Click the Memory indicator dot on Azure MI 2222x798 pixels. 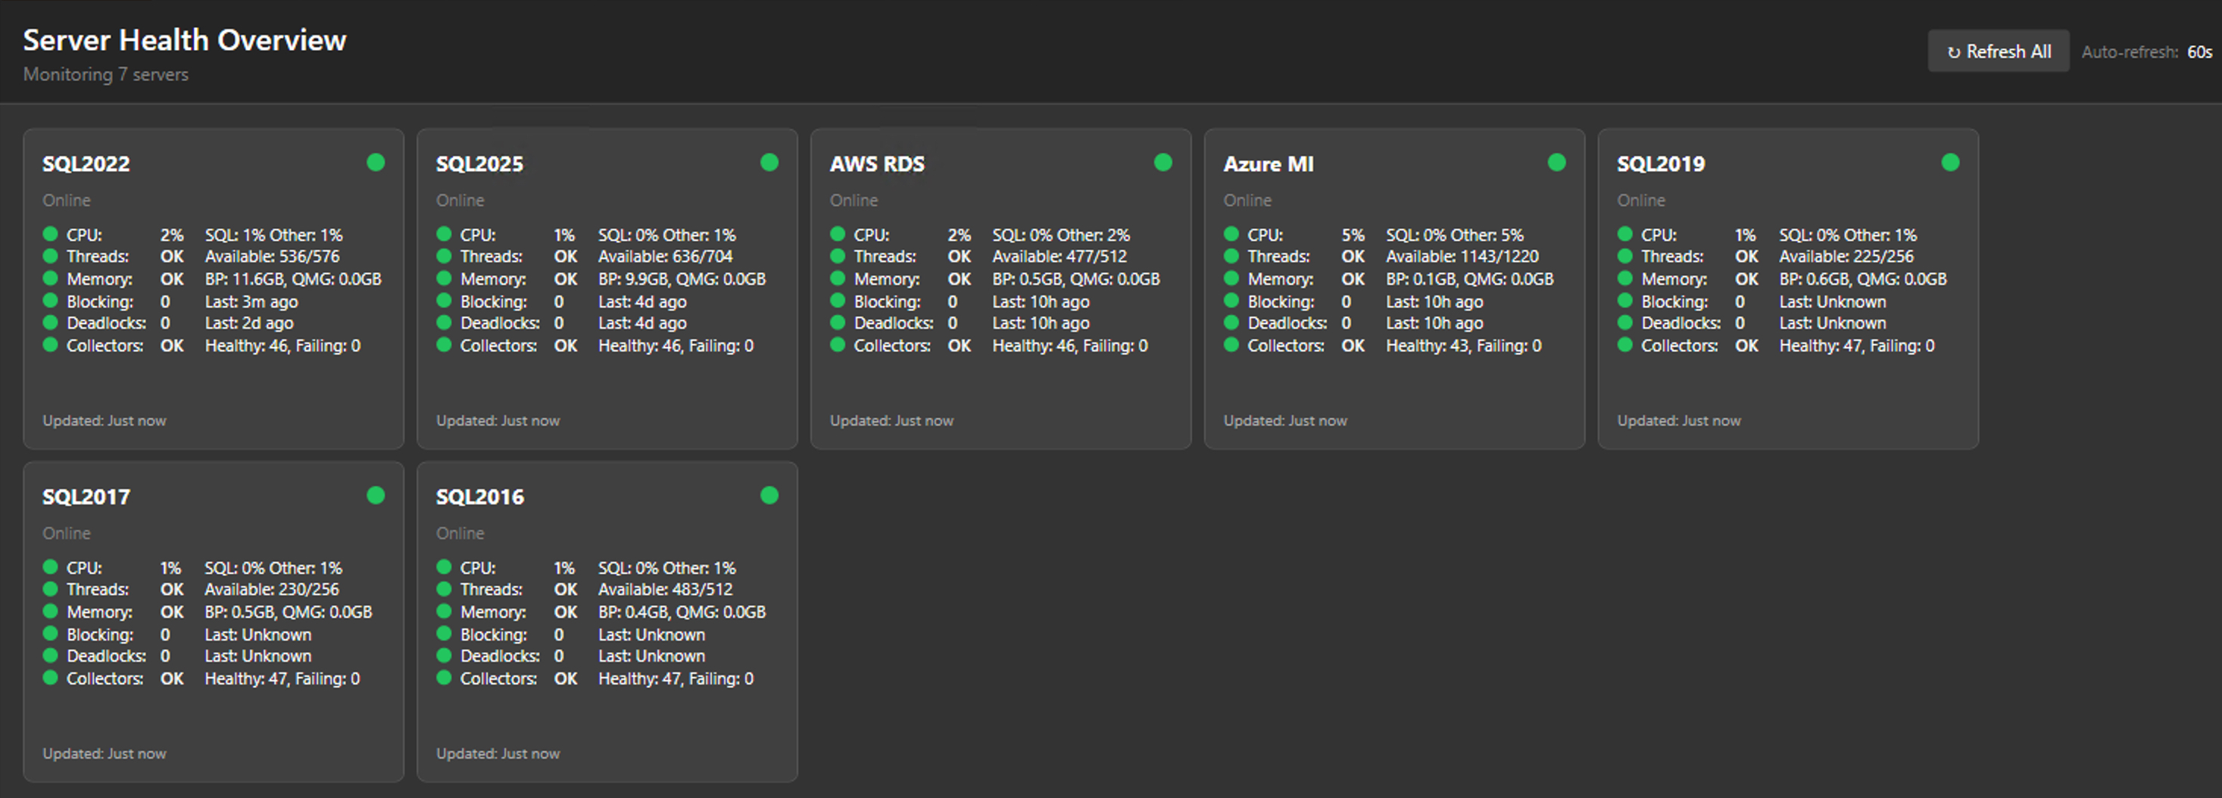(x=1230, y=278)
